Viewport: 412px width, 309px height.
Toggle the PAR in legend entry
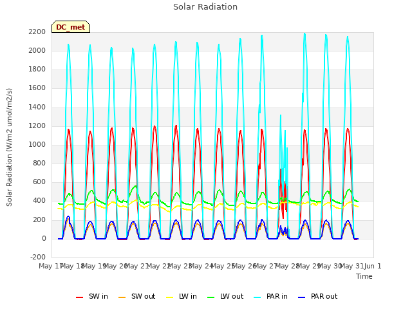pos(270,296)
